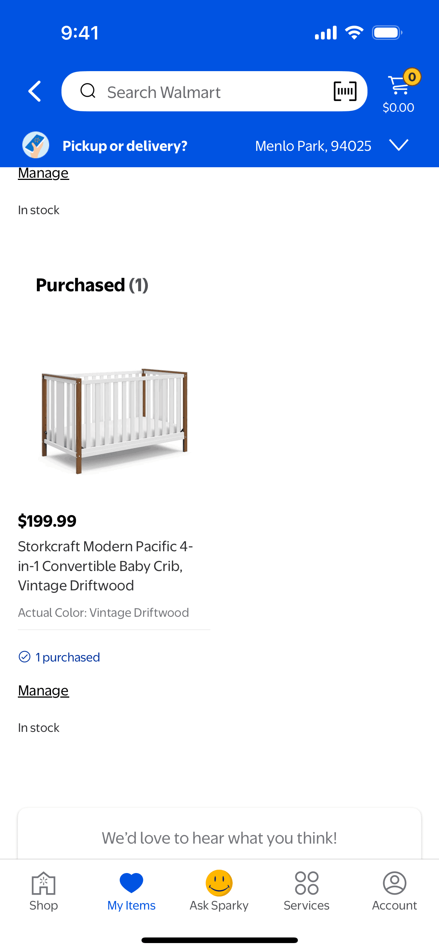Screen dimensions: 439x952
Task: Tap the pickup or delivery hand icon
Action: click(36, 145)
